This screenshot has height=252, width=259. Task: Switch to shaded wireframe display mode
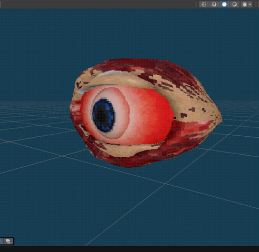point(214,4)
